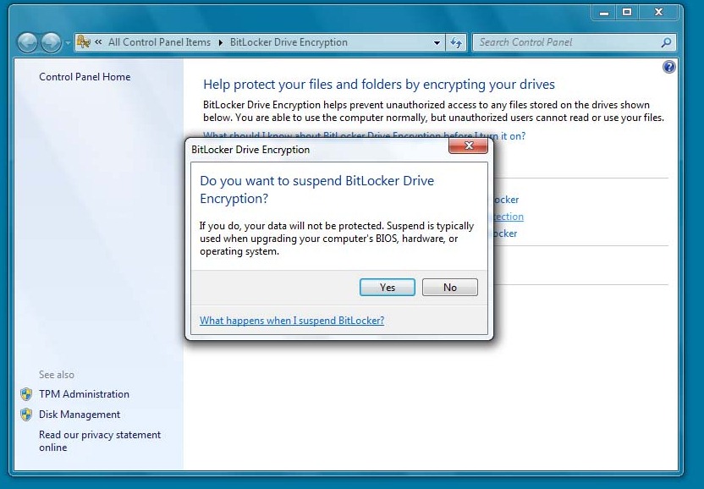
Task: Click the Do you want to suspend question text
Action: click(317, 190)
